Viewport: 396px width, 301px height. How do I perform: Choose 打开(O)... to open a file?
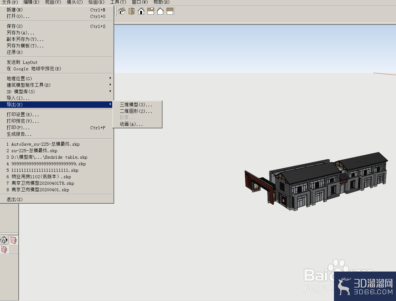point(57,16)
